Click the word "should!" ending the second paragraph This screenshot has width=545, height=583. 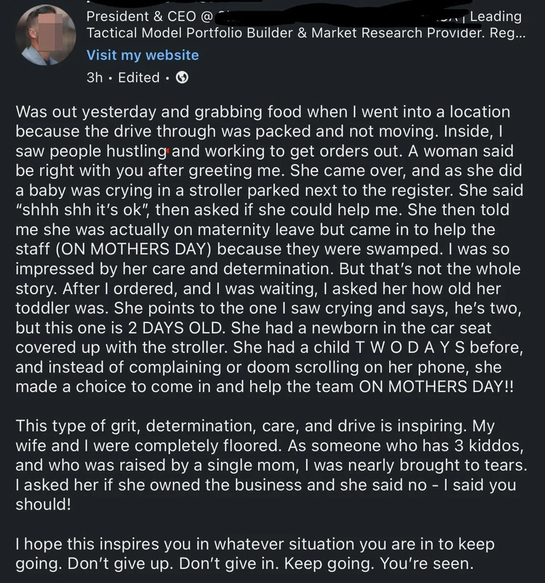pyautogui.click(x=43, y=504)
